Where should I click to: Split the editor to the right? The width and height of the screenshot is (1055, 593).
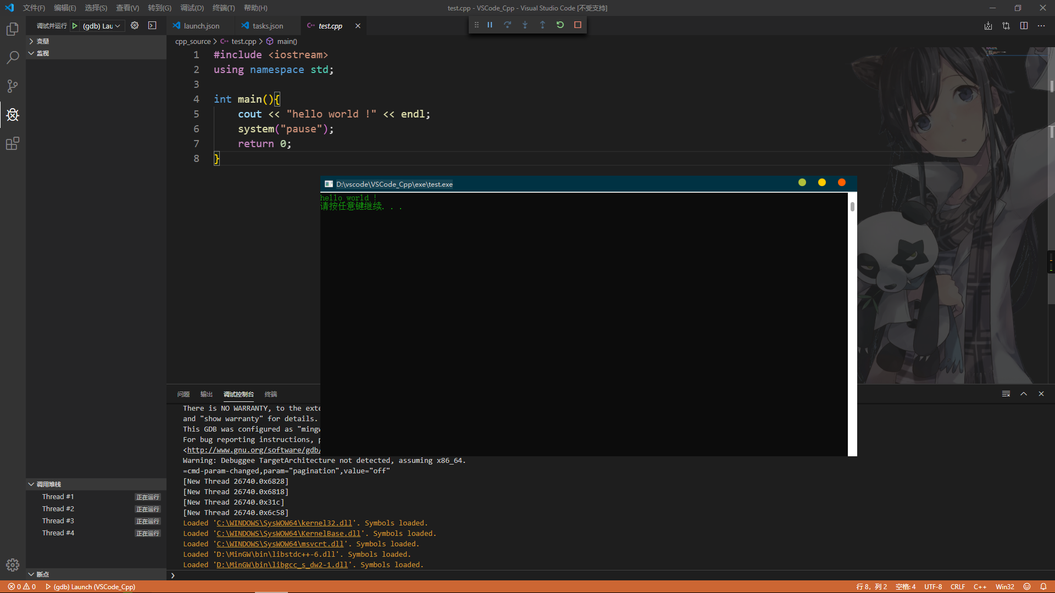(x=1024, y=26)
